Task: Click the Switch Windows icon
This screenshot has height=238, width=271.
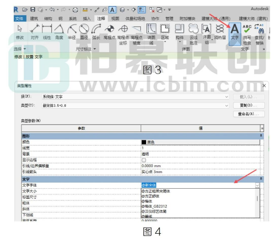Action: pyautogui.click(x=160, y=10)
